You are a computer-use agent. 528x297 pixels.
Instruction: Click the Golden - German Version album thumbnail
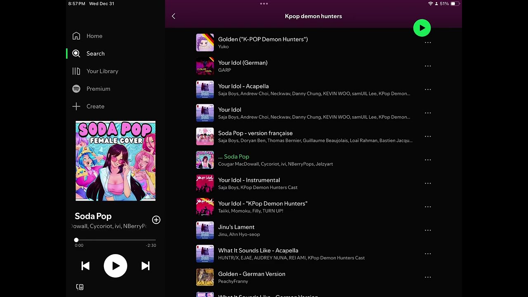(205, 278)
